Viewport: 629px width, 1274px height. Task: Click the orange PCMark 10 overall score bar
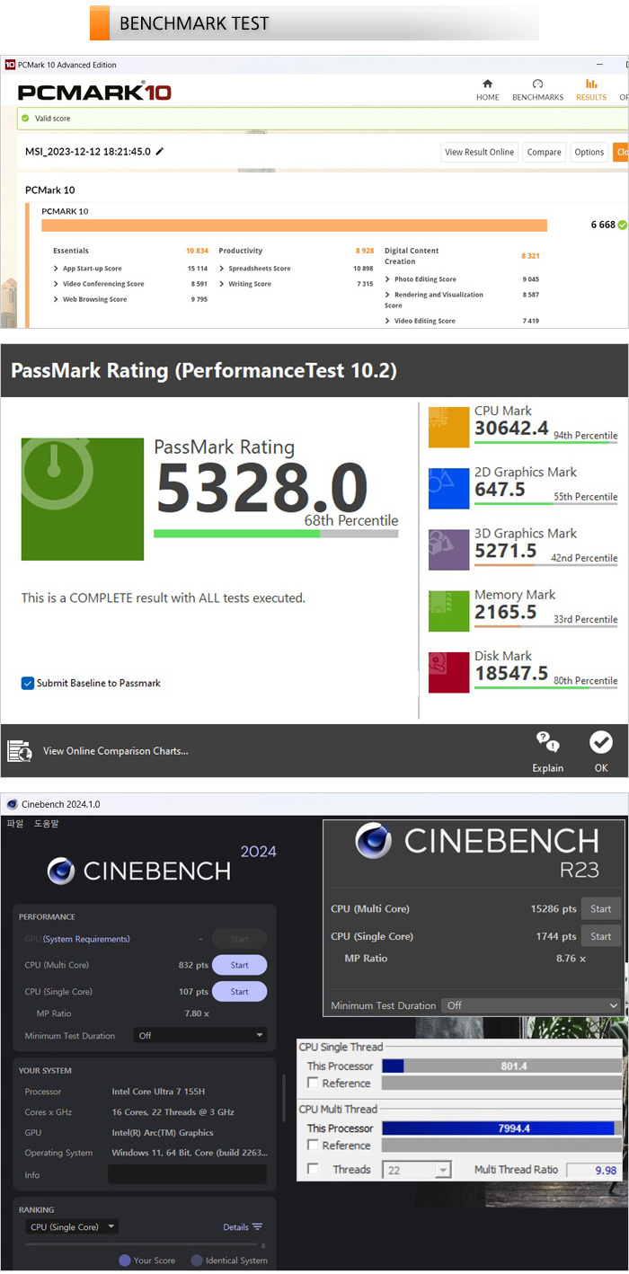tap(294, 226)
